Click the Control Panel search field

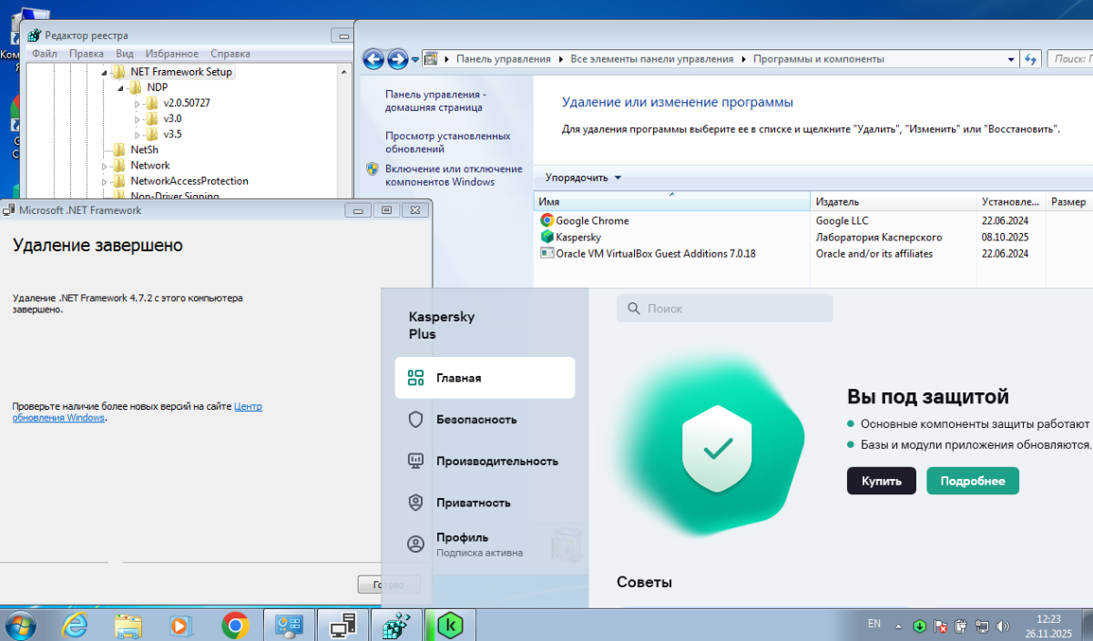click(1070, 59)
